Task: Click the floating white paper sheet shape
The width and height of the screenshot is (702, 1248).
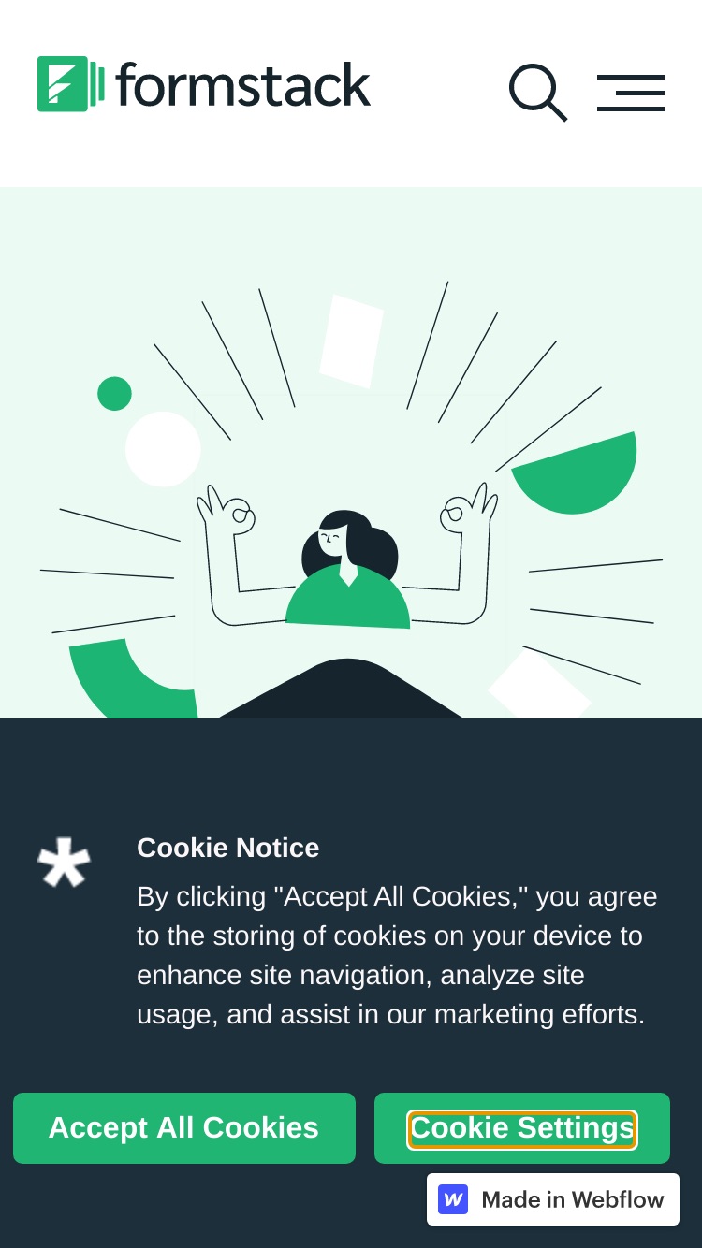Action: pos(351,341)
